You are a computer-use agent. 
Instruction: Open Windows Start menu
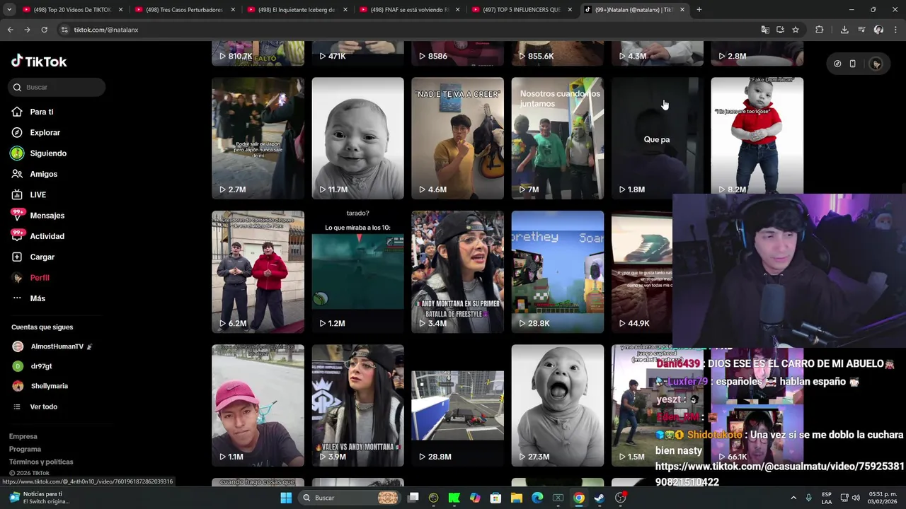pyautogui.click(x=286, y=498)
